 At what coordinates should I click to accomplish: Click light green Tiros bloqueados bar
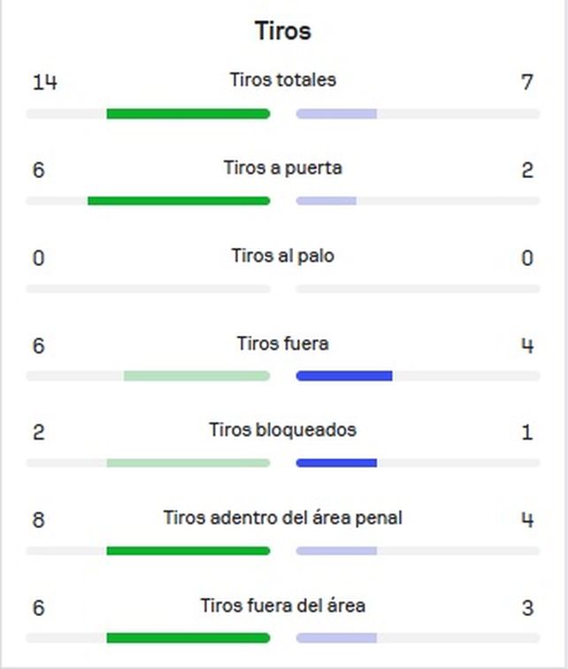tap(188, 463)
